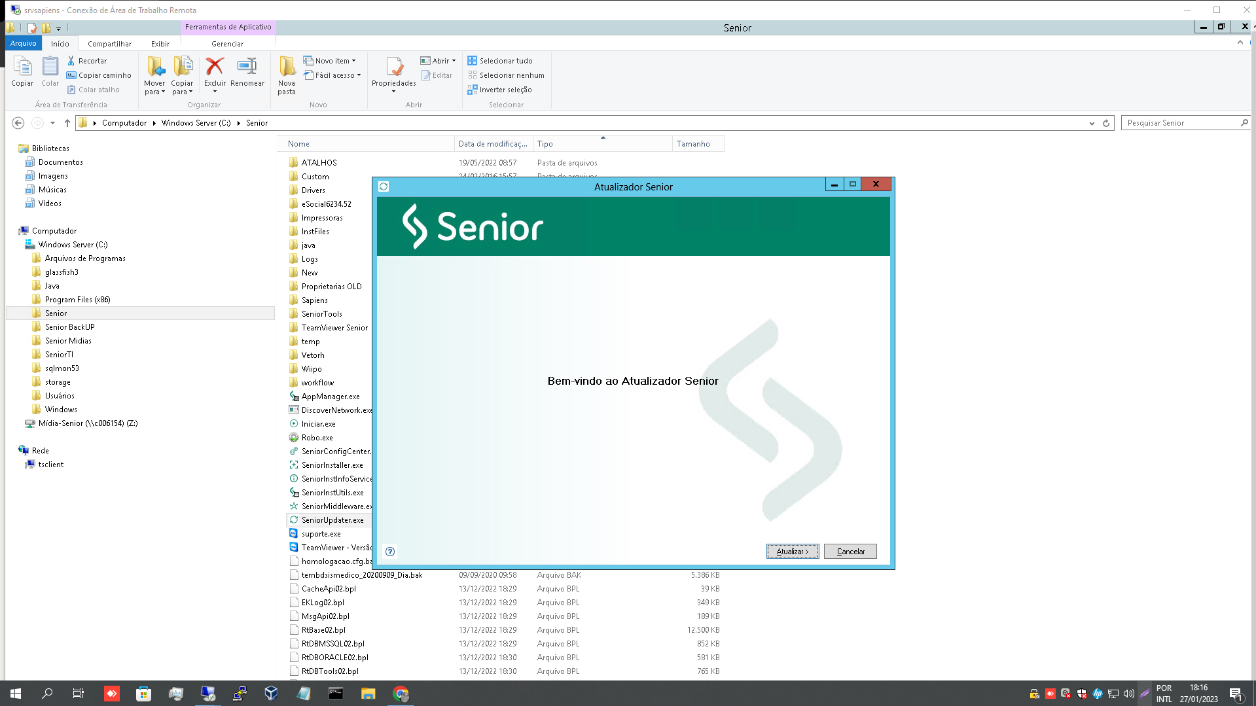1256x706 pixels.
Task: Click the Cancelar button
Action: tap(851, 552)
